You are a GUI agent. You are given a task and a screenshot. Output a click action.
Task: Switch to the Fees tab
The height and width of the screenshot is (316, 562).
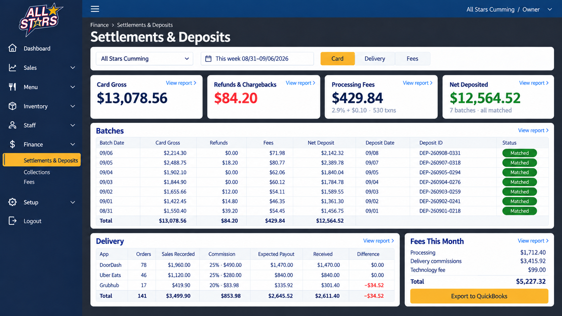[412, 58]
